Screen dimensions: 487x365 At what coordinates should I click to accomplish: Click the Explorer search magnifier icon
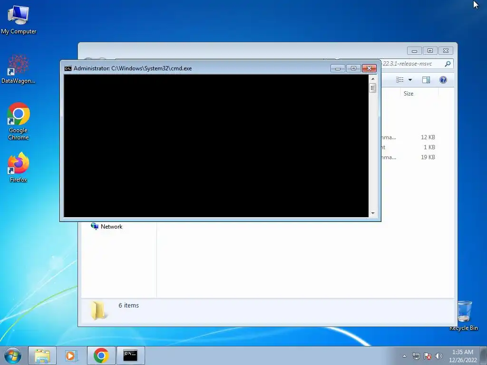click(448, 64)
